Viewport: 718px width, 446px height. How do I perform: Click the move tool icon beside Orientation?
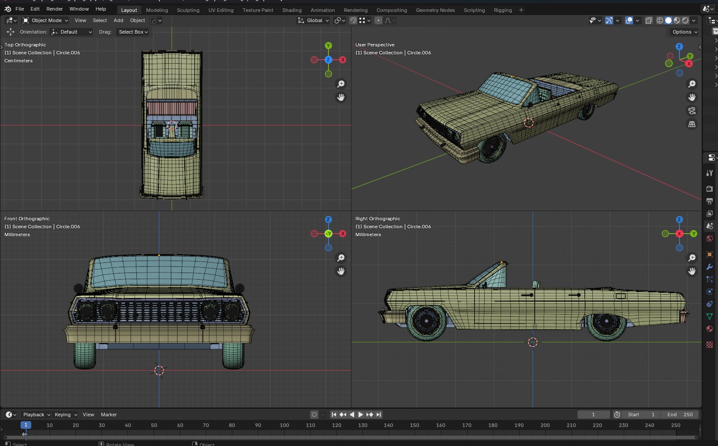[x=11, y=32]
